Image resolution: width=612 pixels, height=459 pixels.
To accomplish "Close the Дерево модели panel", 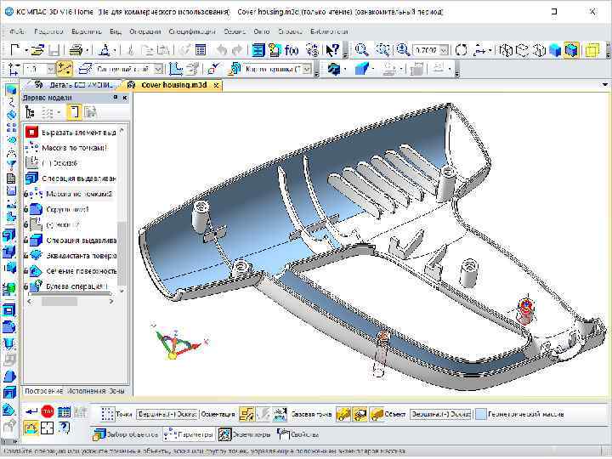I will [x=124, y=98].
